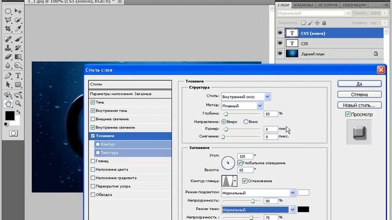Viewport: 392px width, 220px height.
Task: Click the Новый стиль... button
Action: tap(360, 105)
